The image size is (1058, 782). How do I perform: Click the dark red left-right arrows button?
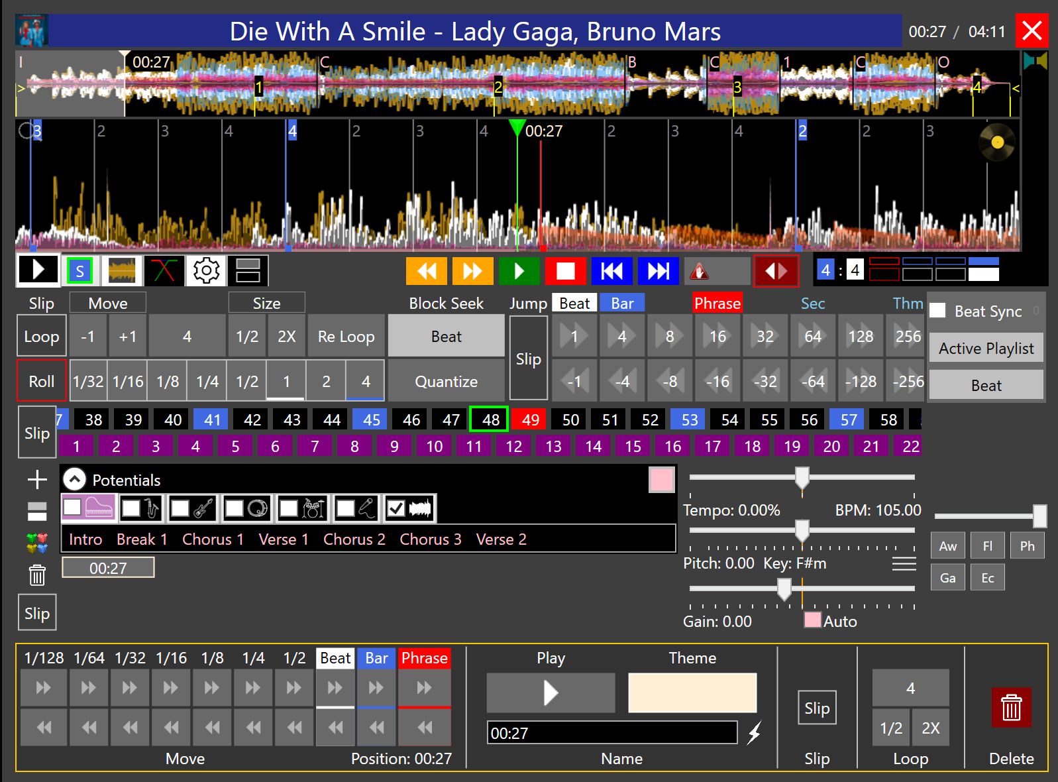776,270
